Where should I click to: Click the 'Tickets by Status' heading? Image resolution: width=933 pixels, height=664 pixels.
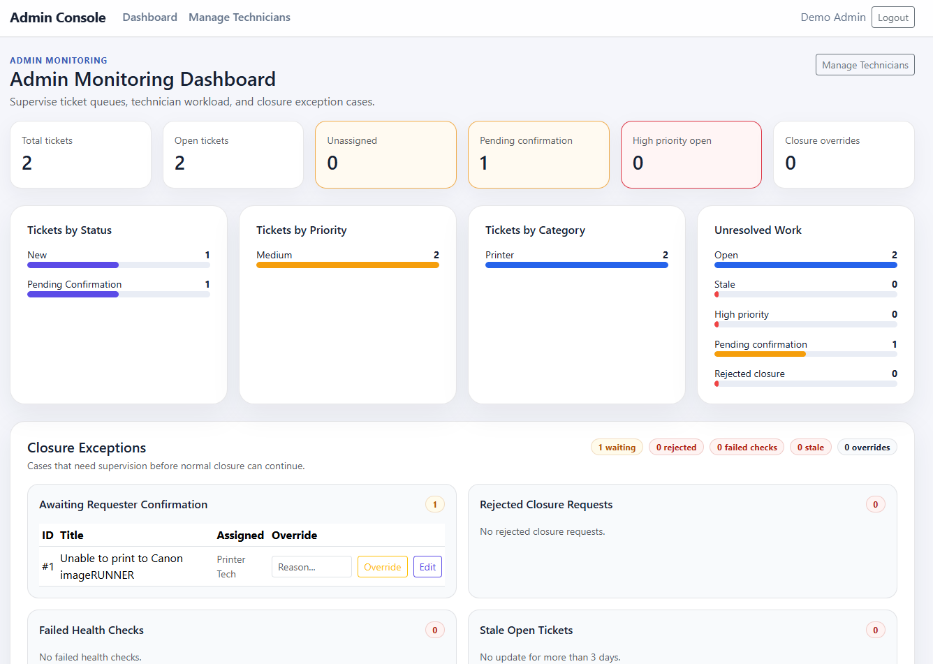point(69,230)
